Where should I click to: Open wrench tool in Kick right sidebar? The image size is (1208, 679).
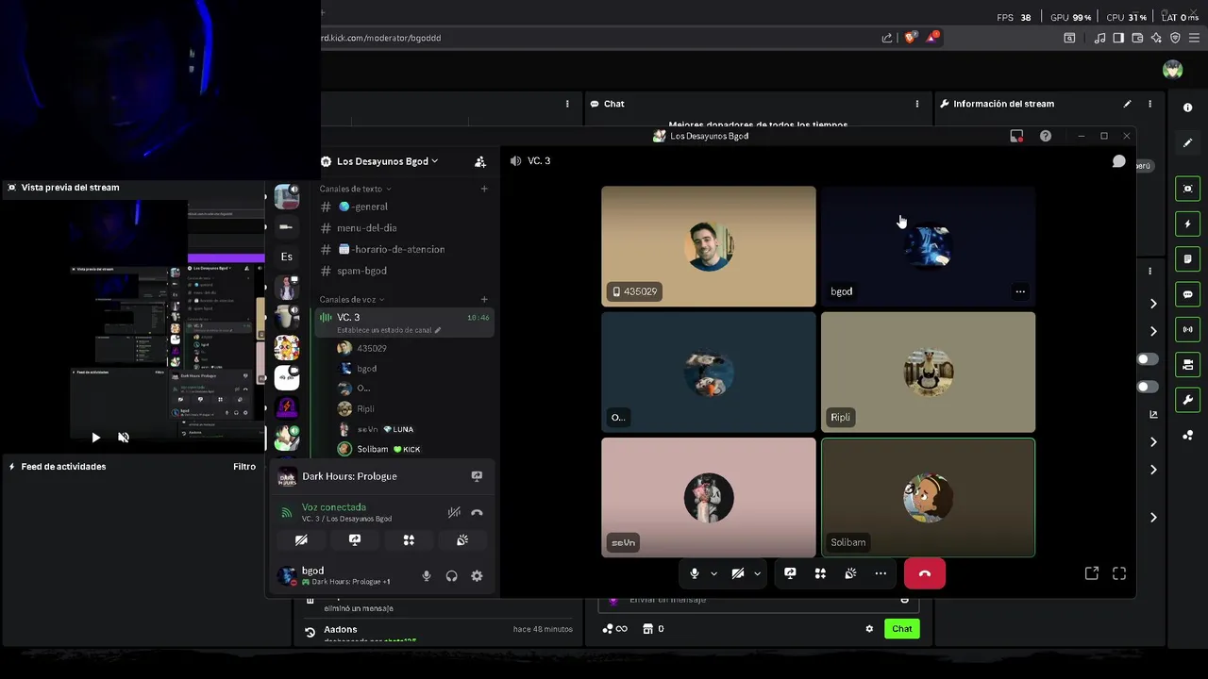tap(1188, 400)
